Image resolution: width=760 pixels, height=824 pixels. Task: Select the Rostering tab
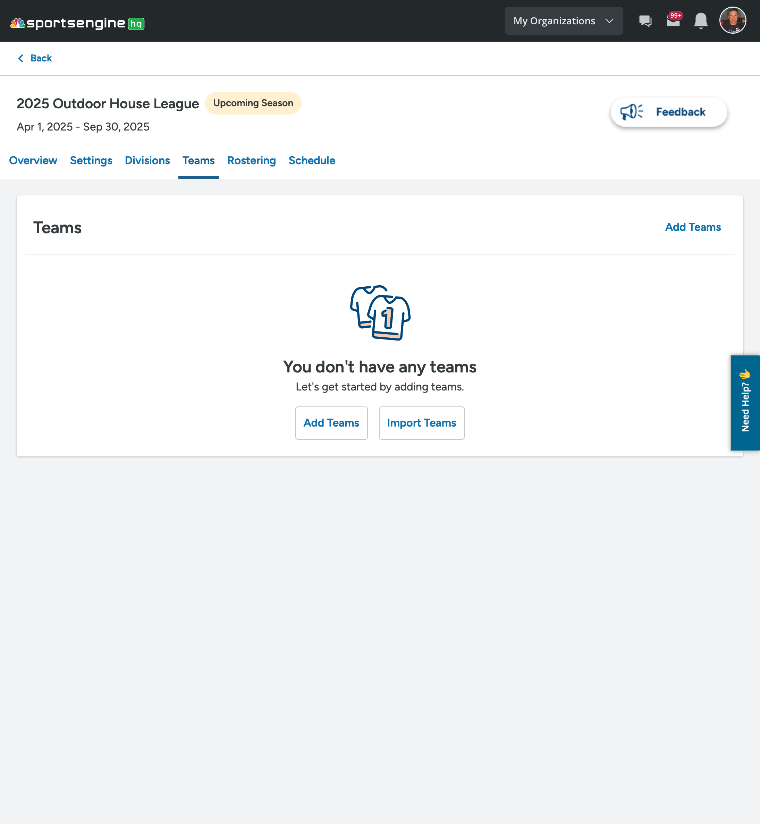251,160
